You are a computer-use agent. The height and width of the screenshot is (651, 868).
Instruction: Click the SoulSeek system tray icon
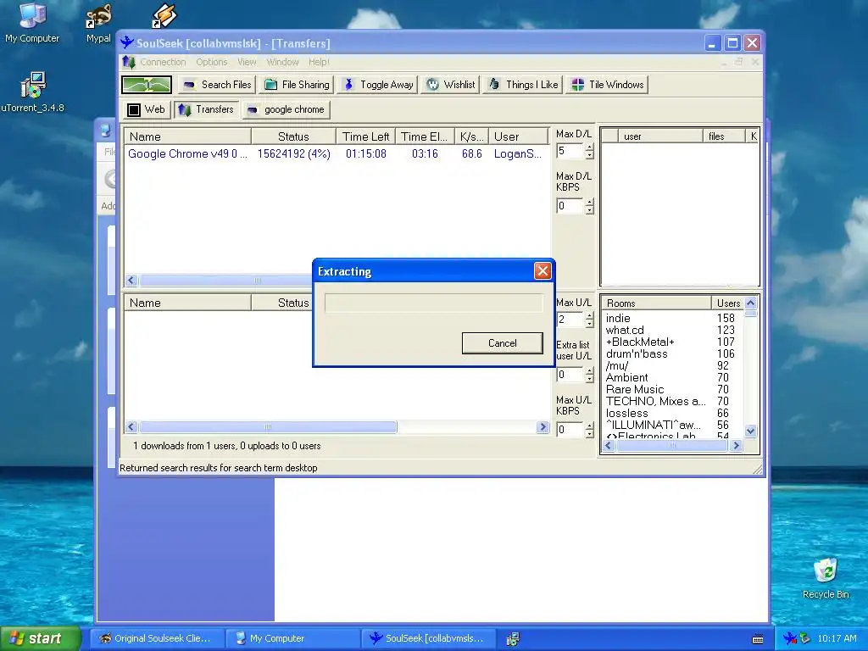[x=790, y=638]
